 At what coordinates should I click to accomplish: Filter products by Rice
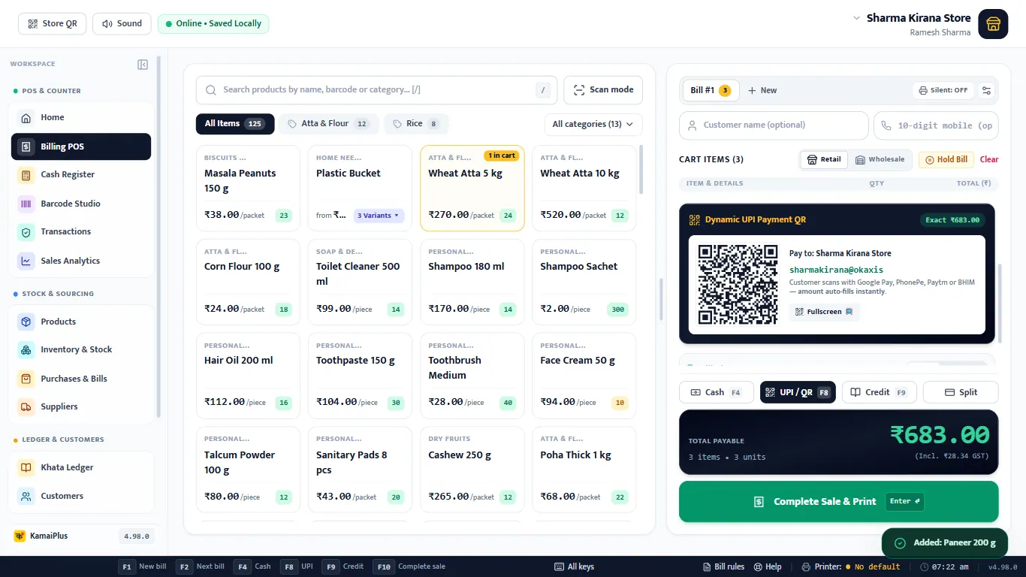coord(415,124)
